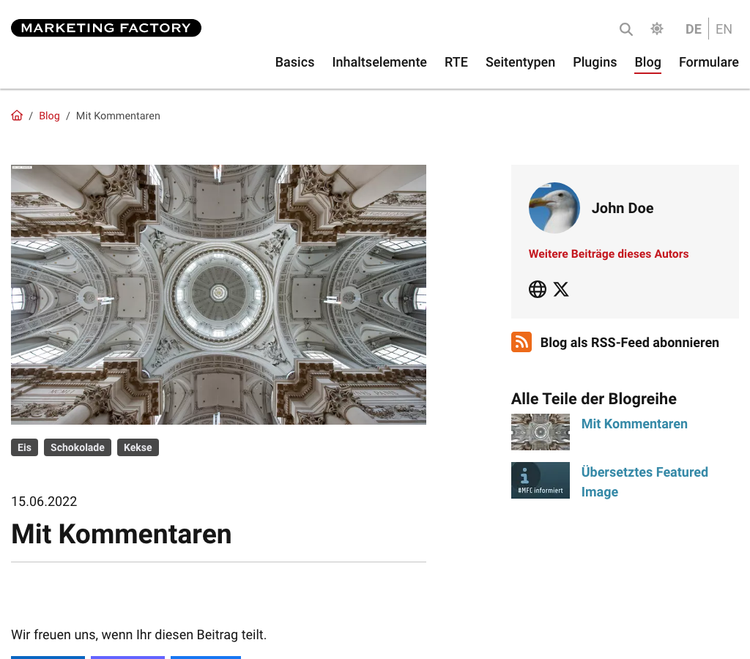Screen dimensions: 750x659
Task: Toggle the light/dark theme sun icon
Action: (x=657, y=29)
